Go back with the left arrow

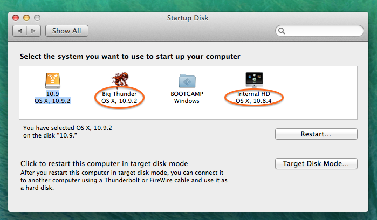pyautogui.click(x=20, y=31)
